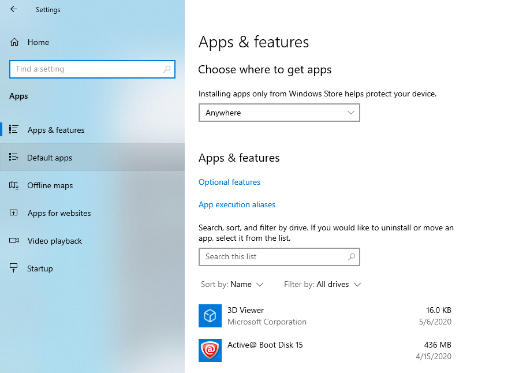Select the Active@ Boot Disk 15 name

(x=265, y=345)
